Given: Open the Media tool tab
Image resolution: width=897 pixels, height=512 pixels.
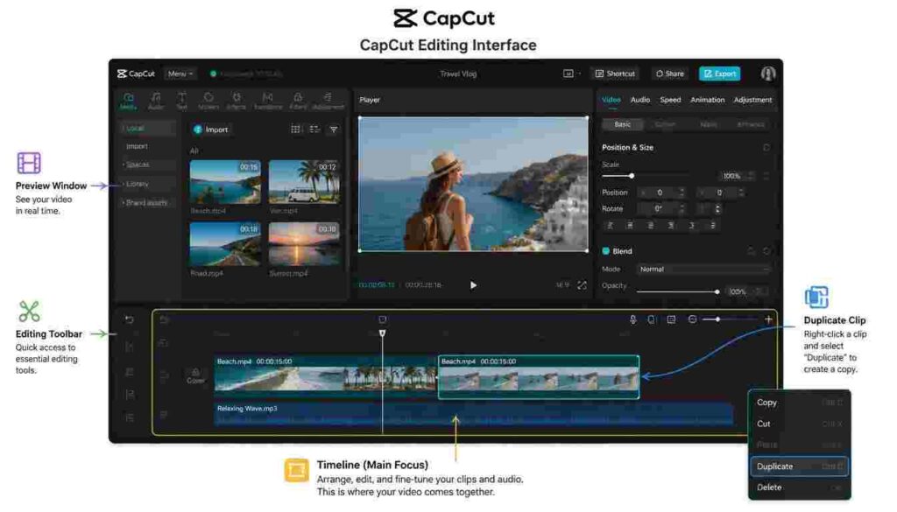Looking at the screenshot, I should coord(128,101).
